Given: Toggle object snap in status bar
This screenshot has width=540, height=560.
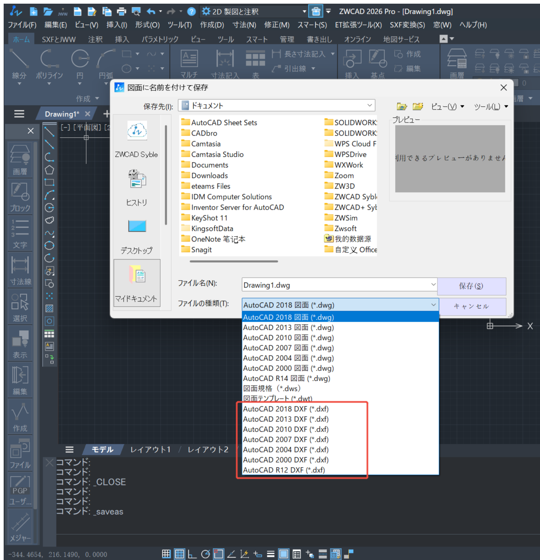Looking at the screenshot, I should (x=219, y=554).
